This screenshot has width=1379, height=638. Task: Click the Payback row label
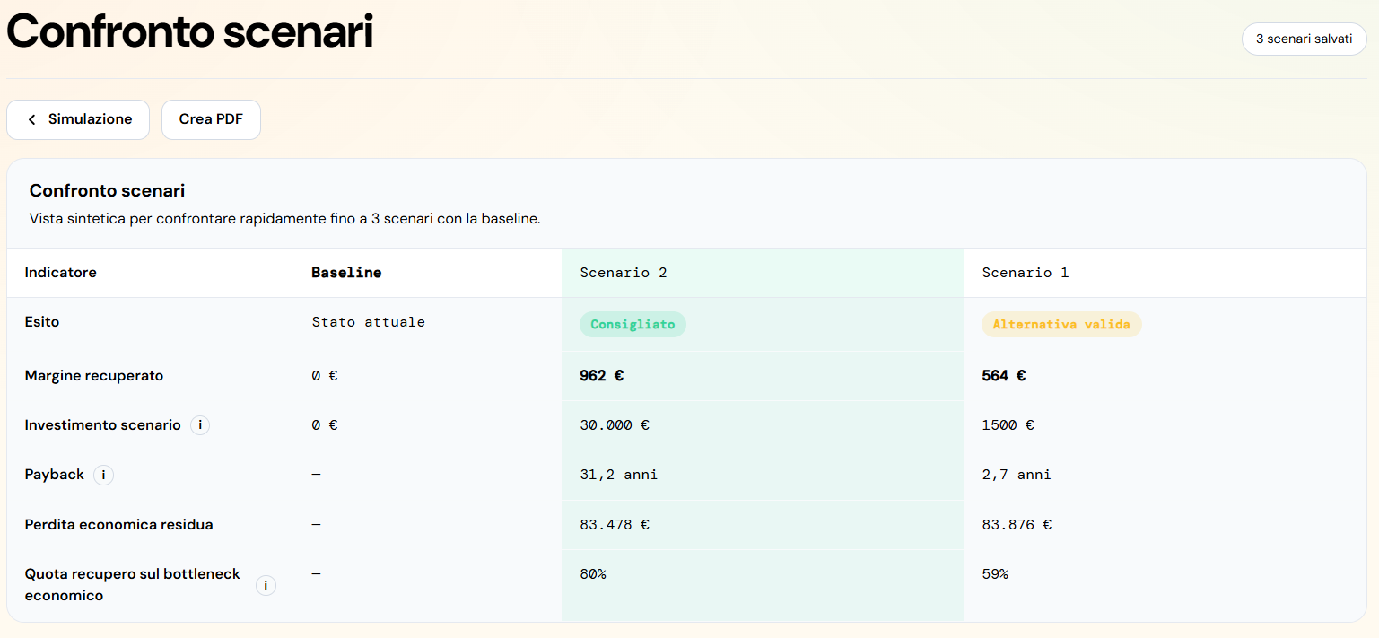54,475
